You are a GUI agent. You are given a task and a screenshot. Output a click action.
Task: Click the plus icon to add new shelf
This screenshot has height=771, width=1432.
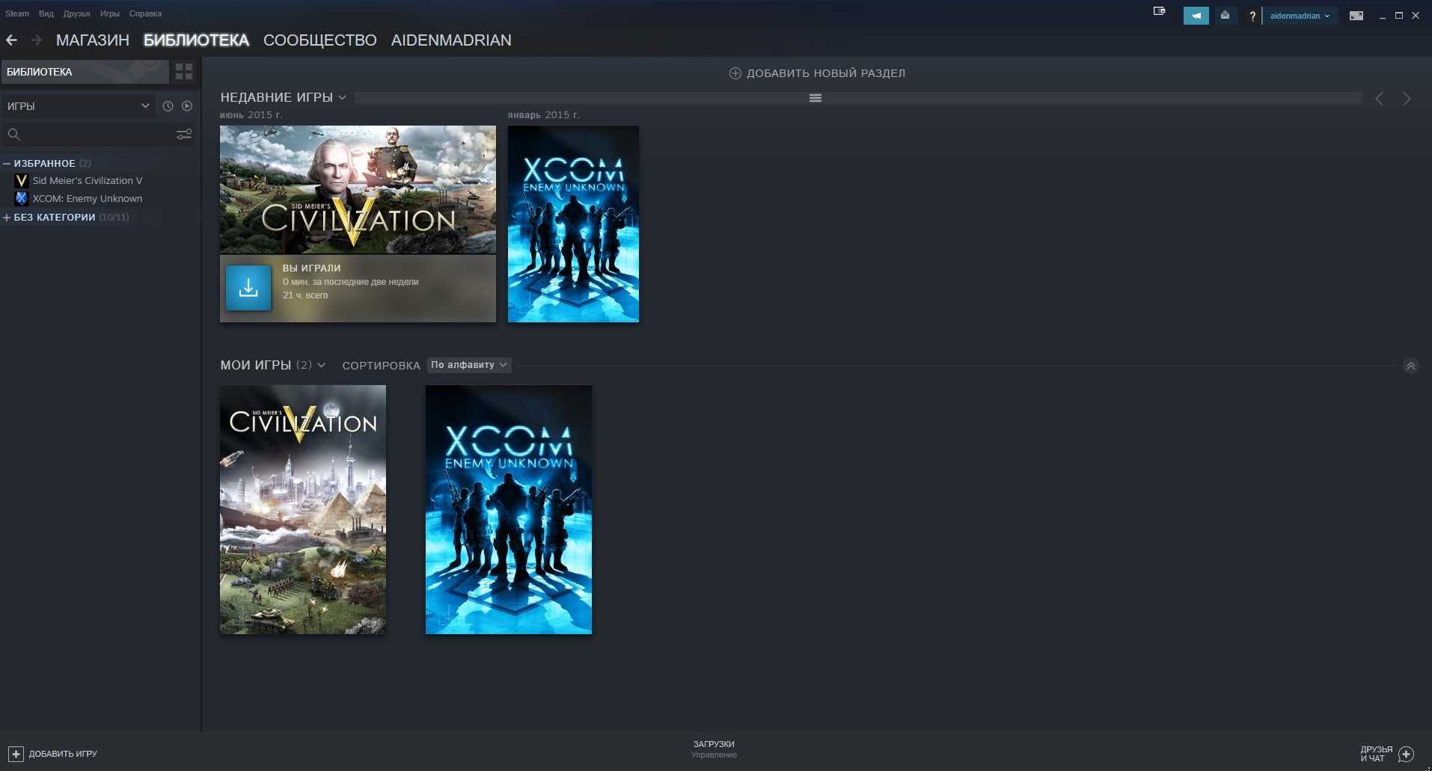[735, 73]
